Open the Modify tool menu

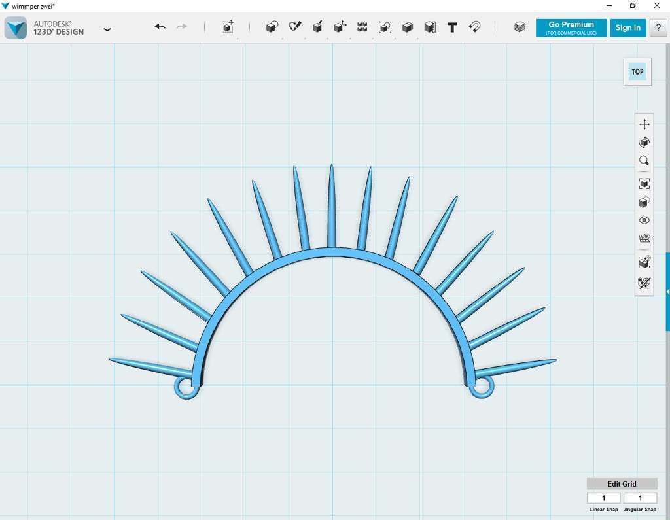click(x=340, y=27)
